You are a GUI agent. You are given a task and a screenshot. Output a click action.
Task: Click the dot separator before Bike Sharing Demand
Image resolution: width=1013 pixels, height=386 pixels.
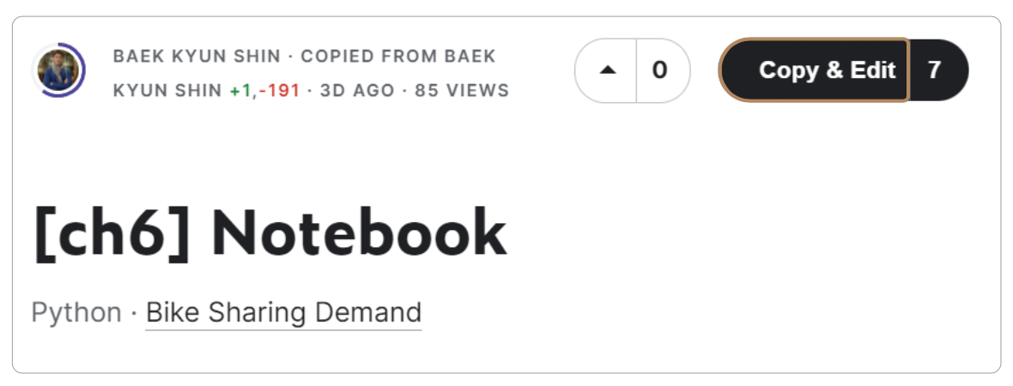point(134,312)
